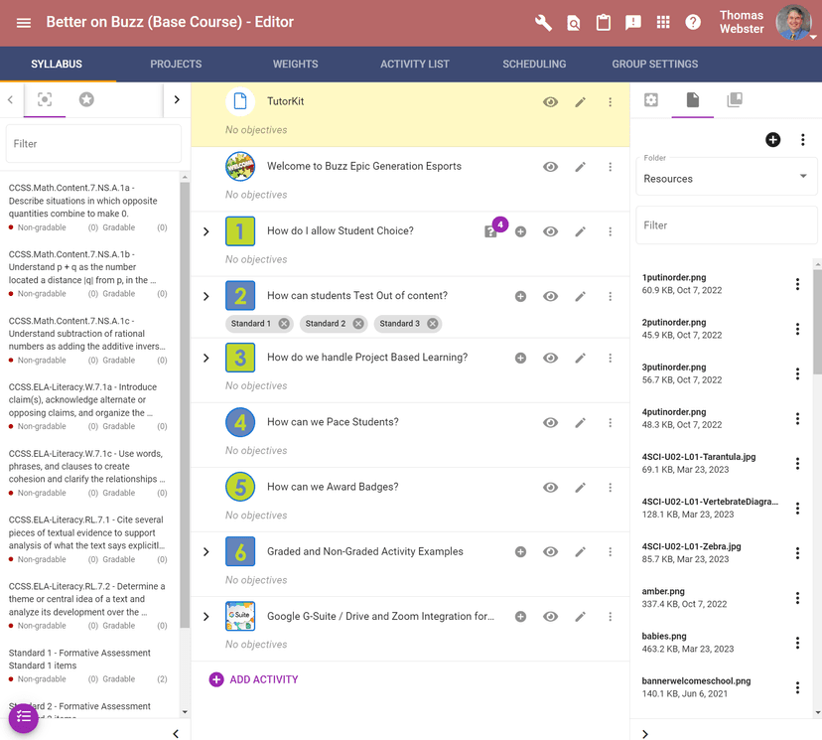Click the black plus icon above Resources folder
Screen dimensions: 822x740
[x=772, y=140]
